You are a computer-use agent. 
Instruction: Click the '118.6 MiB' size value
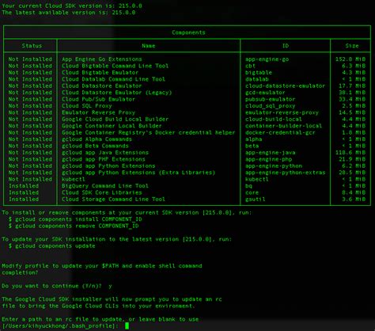(x=350, y=152)
